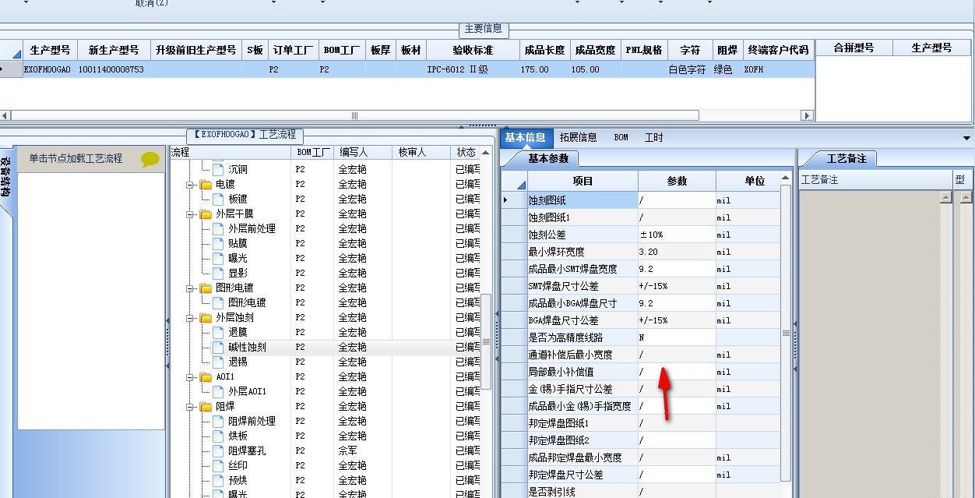Click the 外层干膜 folder icon
Image resolution: width=975 pixels, height=498 pixels.
click(x=206, y=214)
